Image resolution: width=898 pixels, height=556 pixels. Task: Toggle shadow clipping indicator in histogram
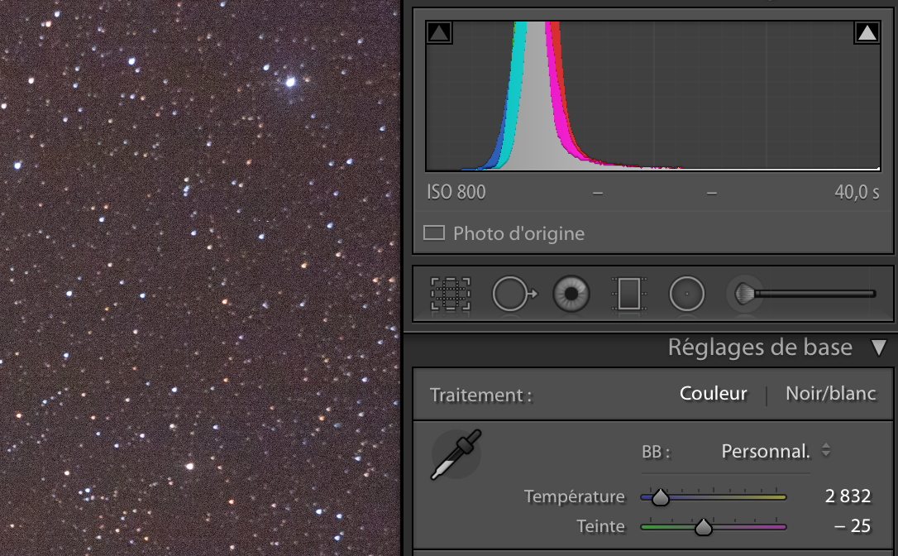439,32
